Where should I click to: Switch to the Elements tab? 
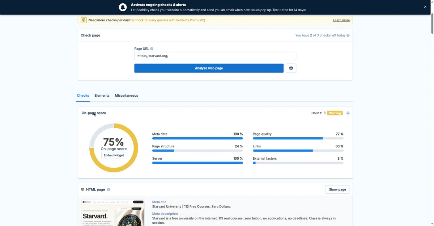tap(102, 96)
